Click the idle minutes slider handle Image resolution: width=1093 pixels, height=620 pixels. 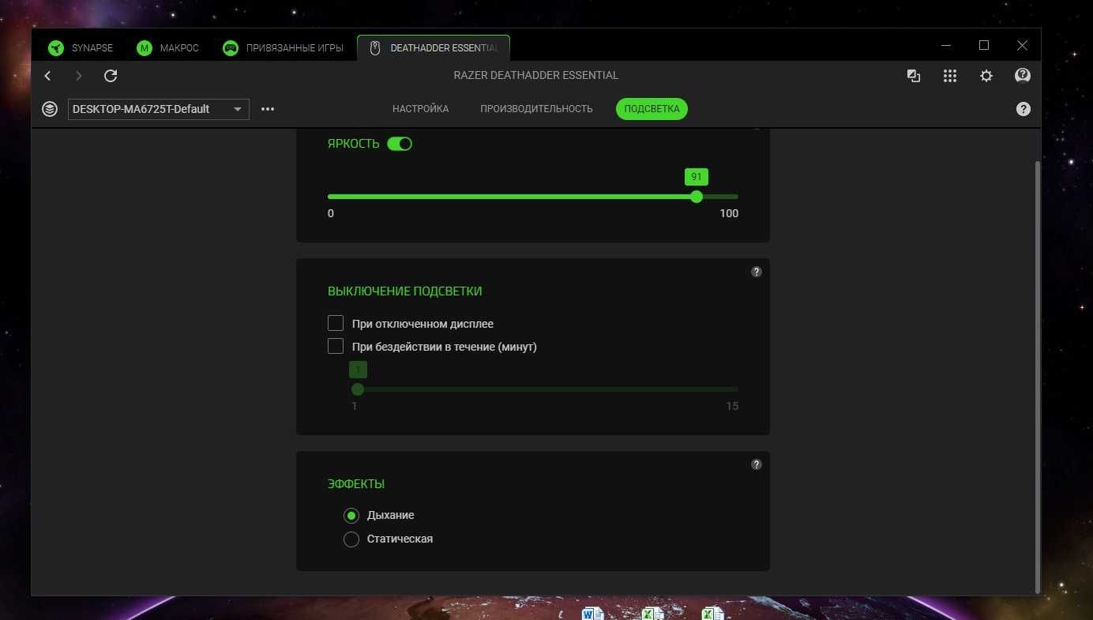[358, 389]
